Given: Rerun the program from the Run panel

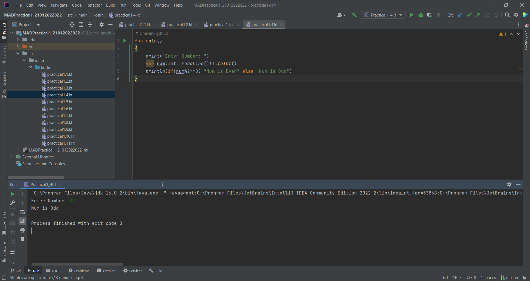Looking at the screenshot, I should click(x=12, y=194).
